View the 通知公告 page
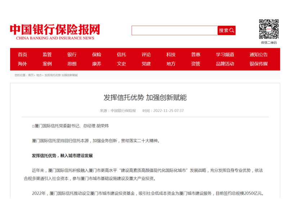This screenshot has height=216, width=288. (x=258, y=55)
